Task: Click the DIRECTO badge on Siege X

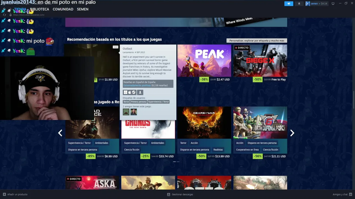Action: tap(242, 48)
